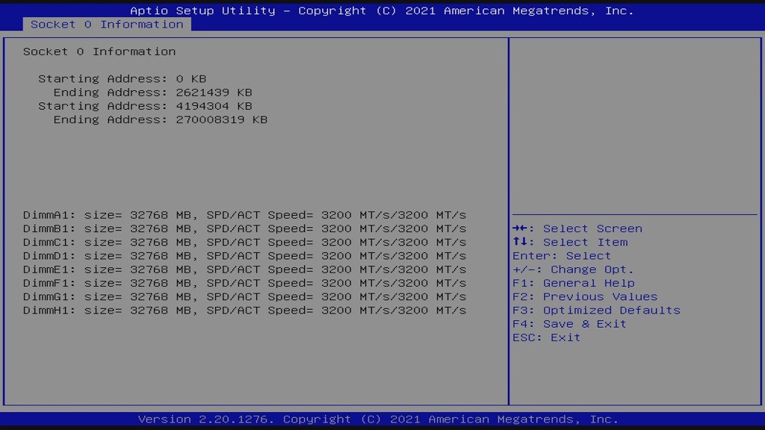
Task: Click the DimmH1 memory row
Action: 244,311
